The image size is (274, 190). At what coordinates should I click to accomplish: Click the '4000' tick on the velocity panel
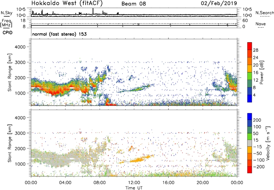point(20,118)
